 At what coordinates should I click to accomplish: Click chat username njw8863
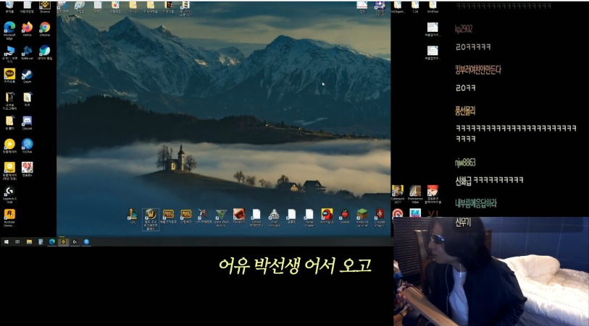[x=465, y=162]
